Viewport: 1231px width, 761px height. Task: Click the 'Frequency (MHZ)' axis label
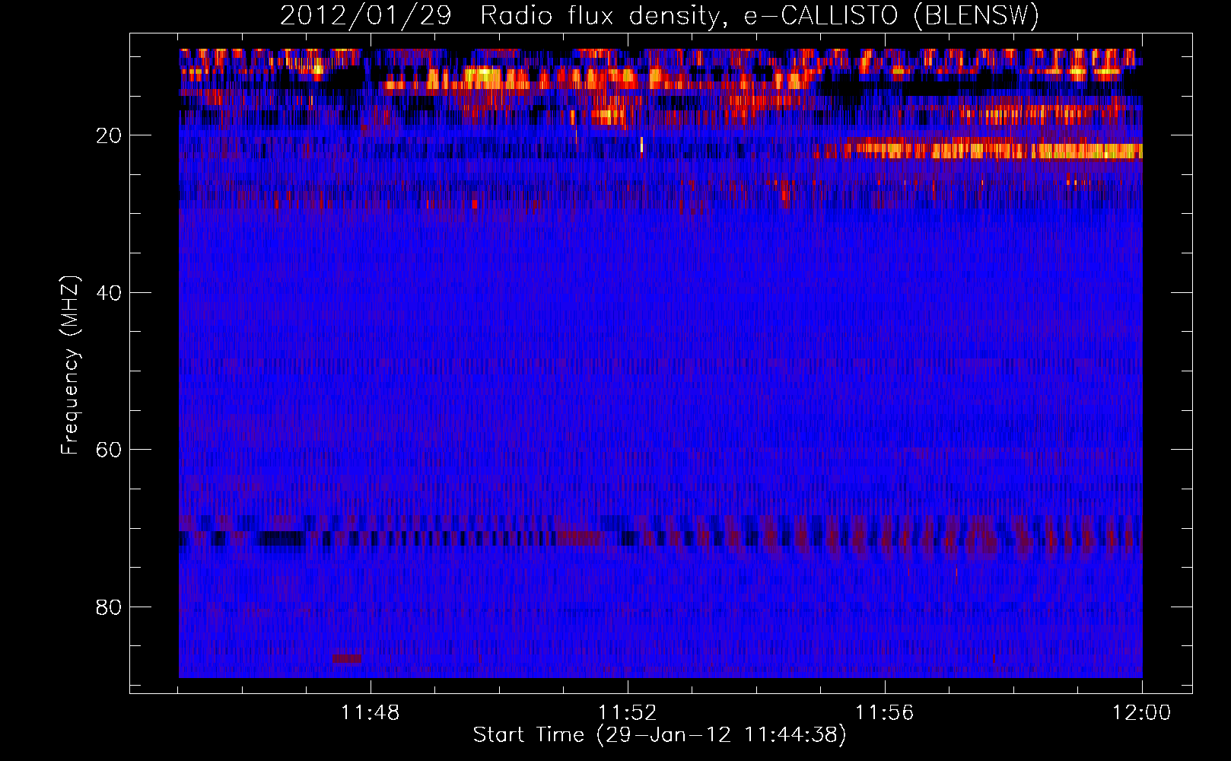click(70, 365)
